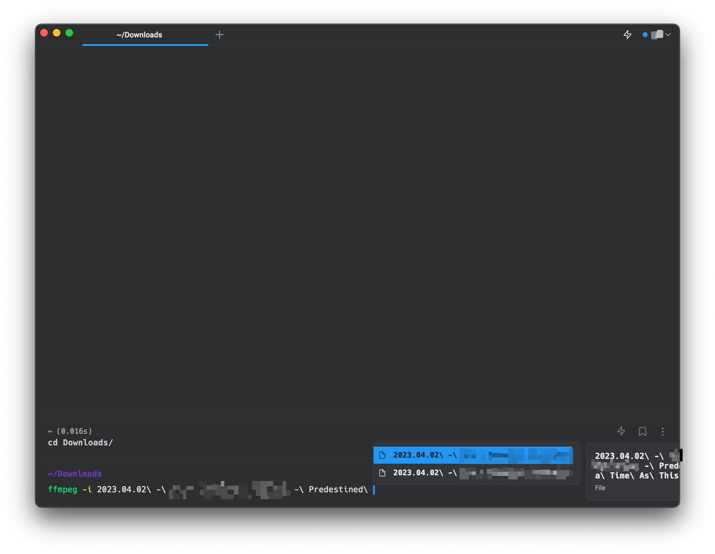The width and height of the screenshot is (715, 554).
Task: Click the file icon beside the highlighted suggestion
Action: (x=382, y=455)
